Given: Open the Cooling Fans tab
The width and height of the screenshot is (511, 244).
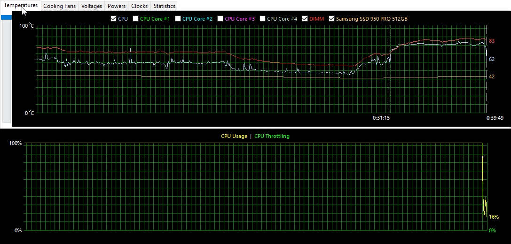Looking at the screenshot, I should pyautogui.click(x=59, y=6).
